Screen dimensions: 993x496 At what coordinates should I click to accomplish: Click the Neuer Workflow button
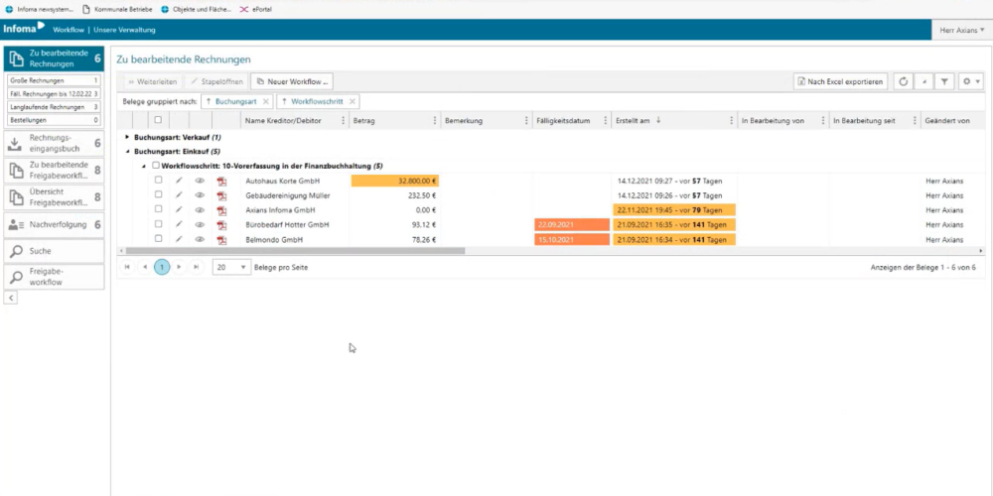pos(292,81)
